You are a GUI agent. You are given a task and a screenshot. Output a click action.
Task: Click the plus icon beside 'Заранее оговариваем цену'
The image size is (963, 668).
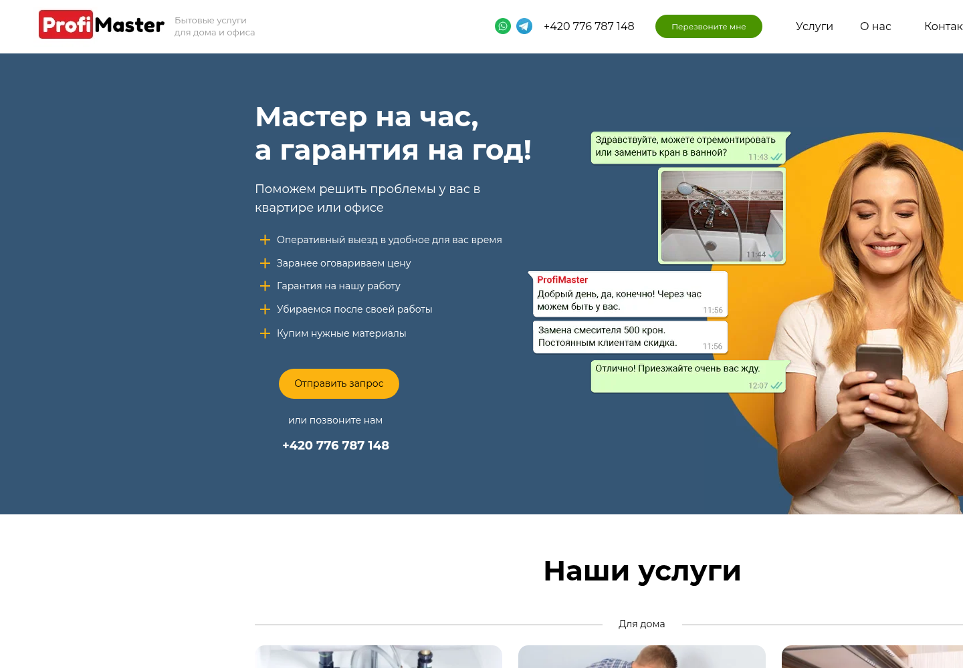tap(265, 263)
